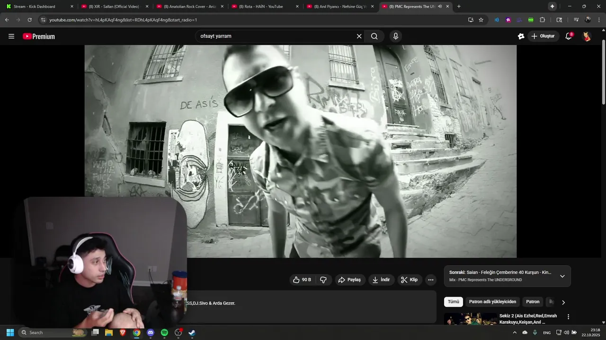Expand the Sonraki mix playlist panel
606x340 pixels.
tap(562, 276)
